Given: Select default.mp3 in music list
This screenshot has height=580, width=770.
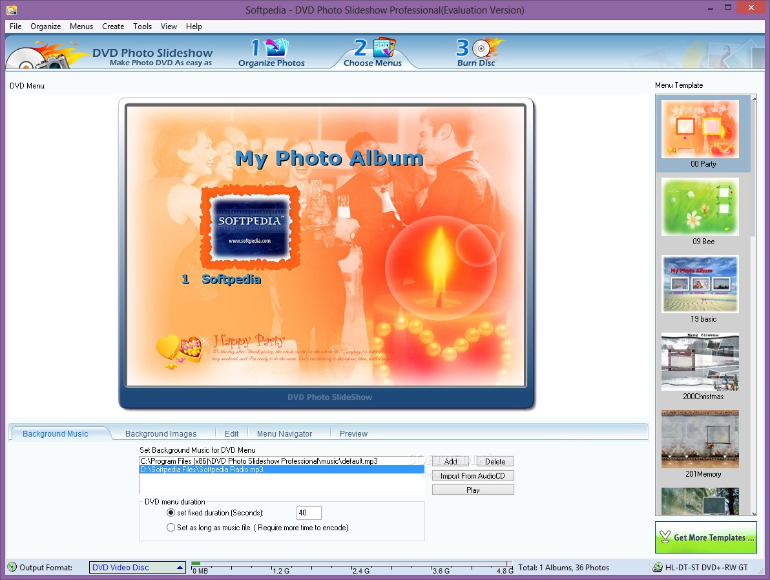Looking at the screenshot, I should pos(282,461).
